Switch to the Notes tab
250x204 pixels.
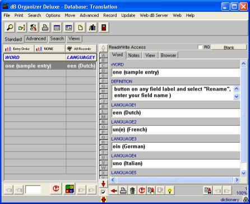pos(134,56)
